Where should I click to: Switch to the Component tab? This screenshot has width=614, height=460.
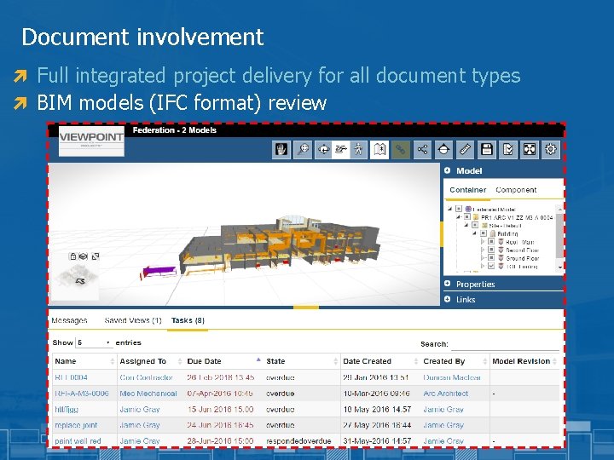click(516, 190)
